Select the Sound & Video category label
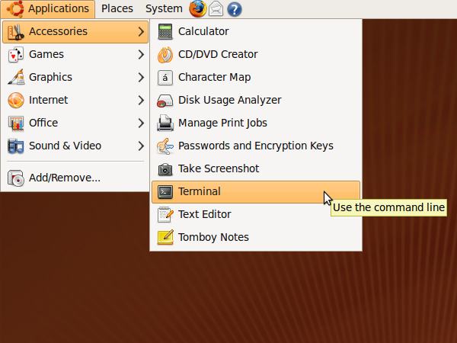457x343 pixels. click(x=66, y=146)
